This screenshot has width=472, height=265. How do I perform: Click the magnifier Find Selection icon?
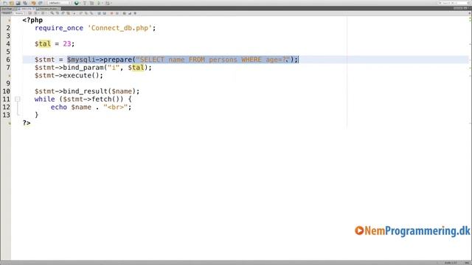tap(52, 13)
